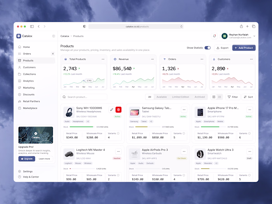
Task: Delete the Sony WH-1000XM6 product via red button
Action: coord(119,110)
